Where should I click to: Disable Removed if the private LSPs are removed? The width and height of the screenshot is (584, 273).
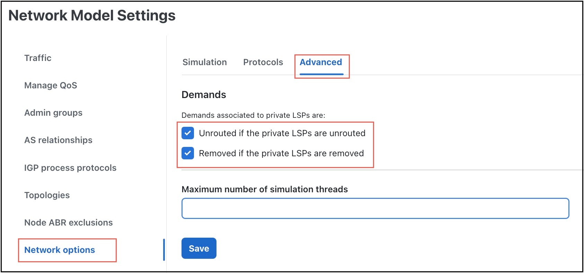click(187, 153)
